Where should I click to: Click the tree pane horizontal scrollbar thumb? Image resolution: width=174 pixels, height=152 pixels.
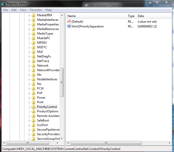click(x=28, y=143)
